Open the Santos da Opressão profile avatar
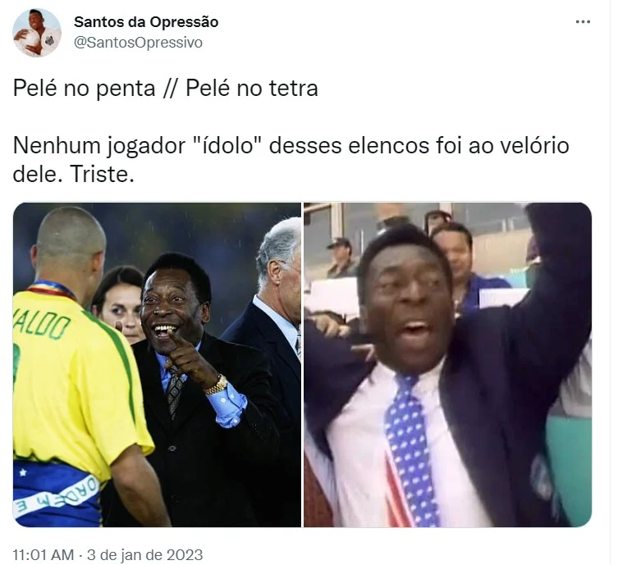 (x=37, y=33)
